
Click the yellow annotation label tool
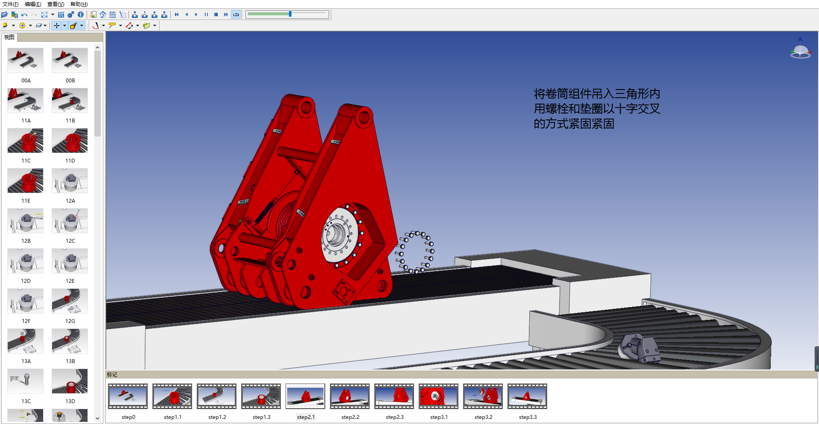pos(112,26)
